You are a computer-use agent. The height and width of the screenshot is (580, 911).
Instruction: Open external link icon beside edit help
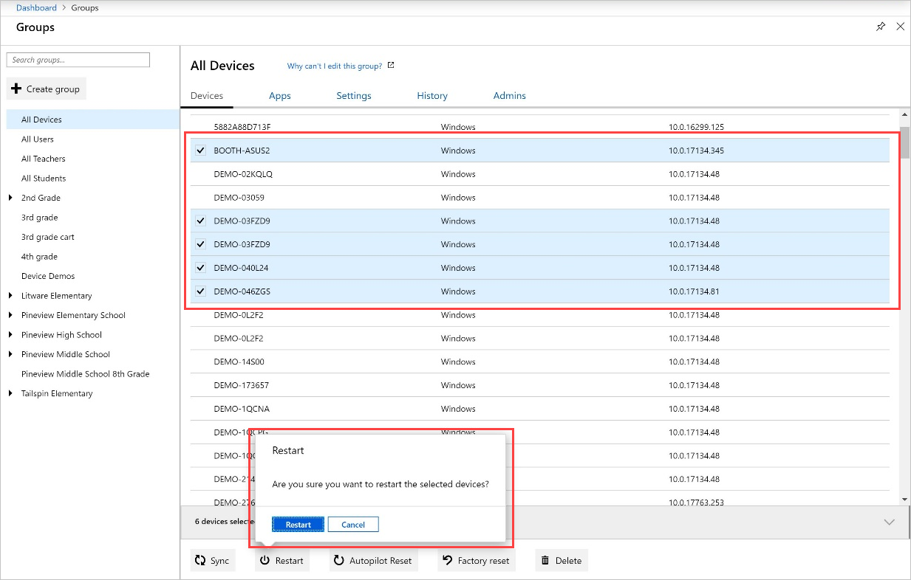391,66
